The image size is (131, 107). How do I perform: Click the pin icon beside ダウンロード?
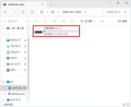tap(25, 46)
